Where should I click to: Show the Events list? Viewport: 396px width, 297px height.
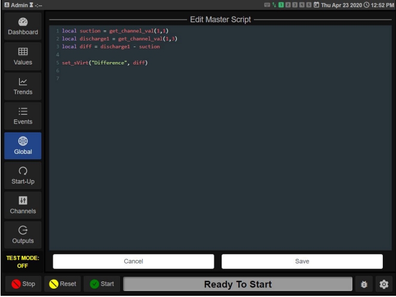(x=23, y=116)
